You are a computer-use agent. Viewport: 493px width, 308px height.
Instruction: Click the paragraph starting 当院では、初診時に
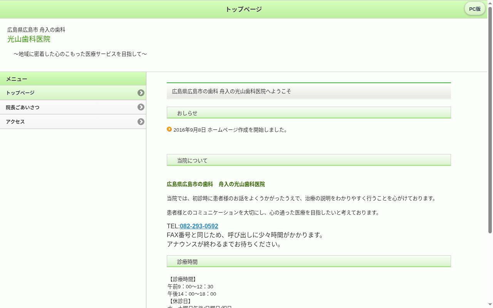(302, 199)
